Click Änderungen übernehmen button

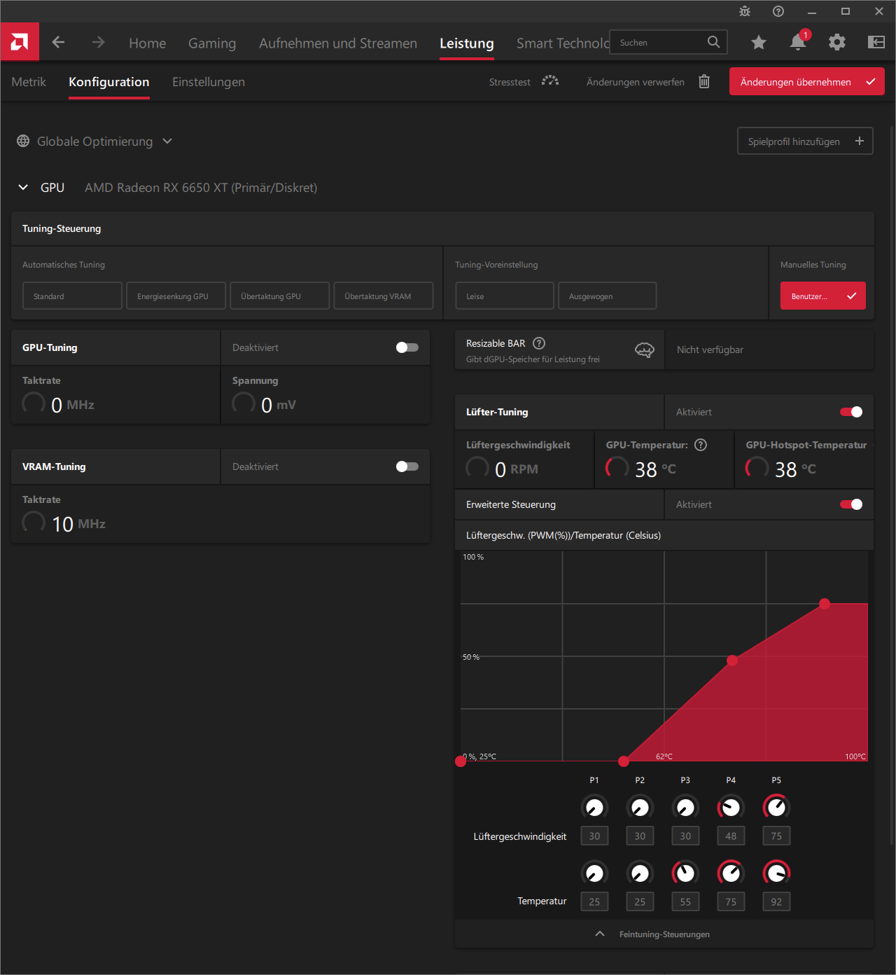807,81
